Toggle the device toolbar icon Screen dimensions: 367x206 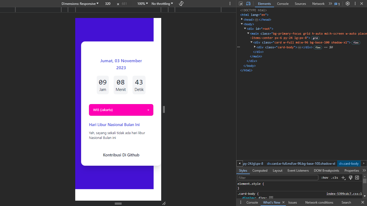pyautogui.click(x=248, y=4)
